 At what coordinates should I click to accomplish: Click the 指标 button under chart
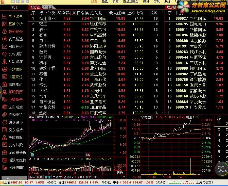pyautogui.click(x=32, y=177)
